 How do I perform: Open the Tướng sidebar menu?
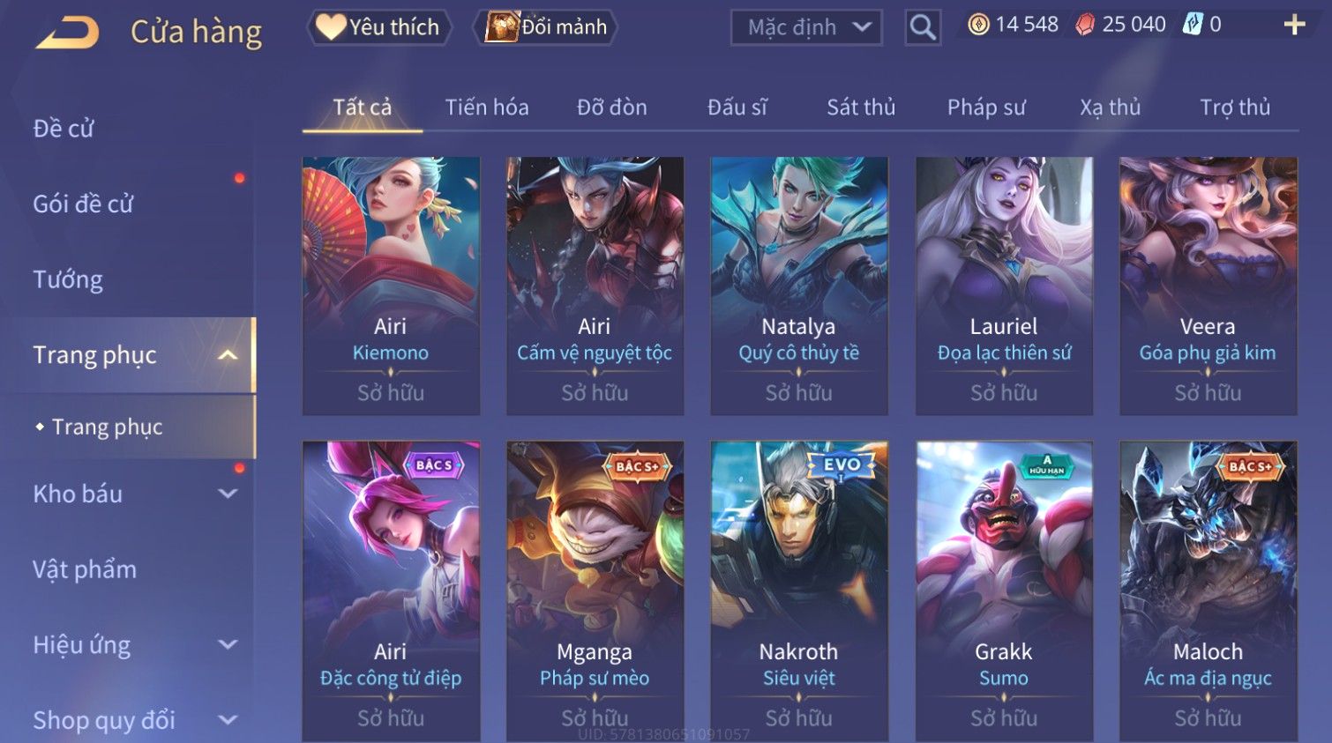coord(68,279)
